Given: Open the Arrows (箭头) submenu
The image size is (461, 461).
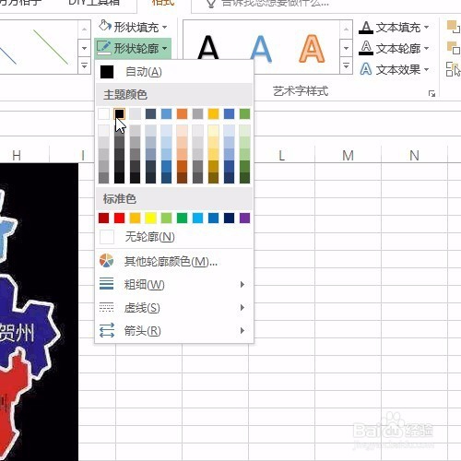Looking at the screenshot, I should coord(174,331).
